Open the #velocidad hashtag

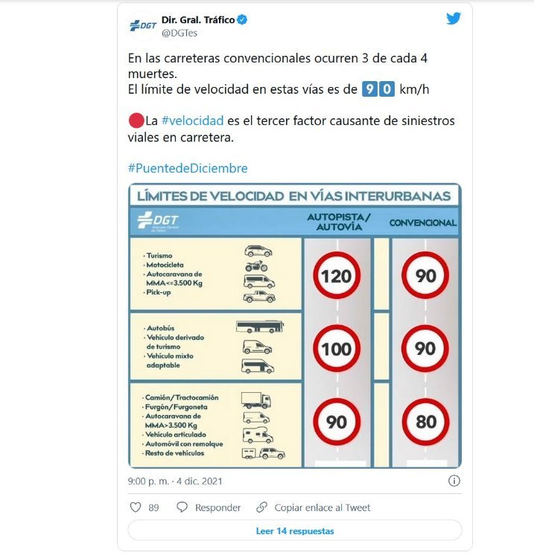[192, 121]
